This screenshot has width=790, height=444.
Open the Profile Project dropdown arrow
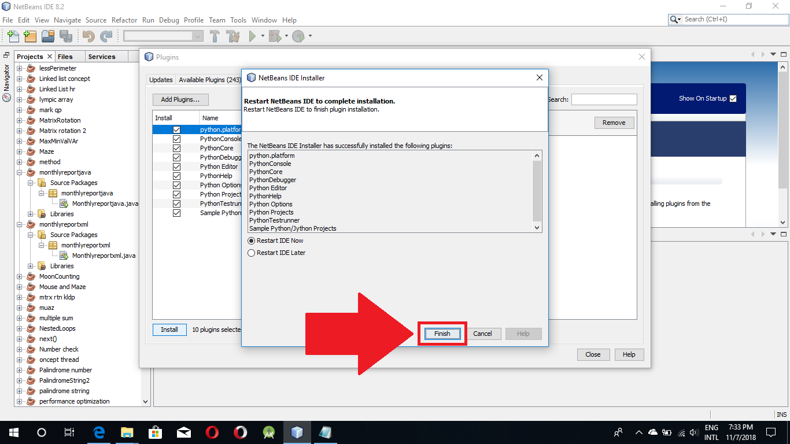point(310,36)
